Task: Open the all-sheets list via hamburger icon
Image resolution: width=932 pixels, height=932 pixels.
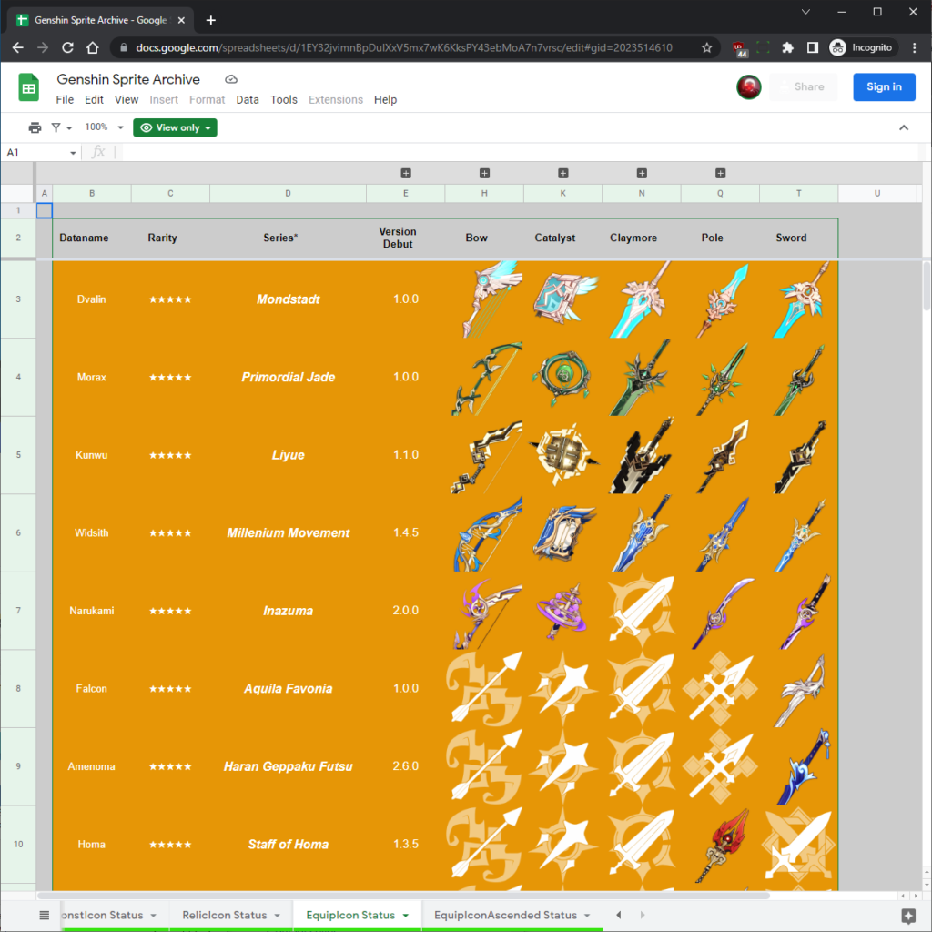Action: click(x=44, y=915)
